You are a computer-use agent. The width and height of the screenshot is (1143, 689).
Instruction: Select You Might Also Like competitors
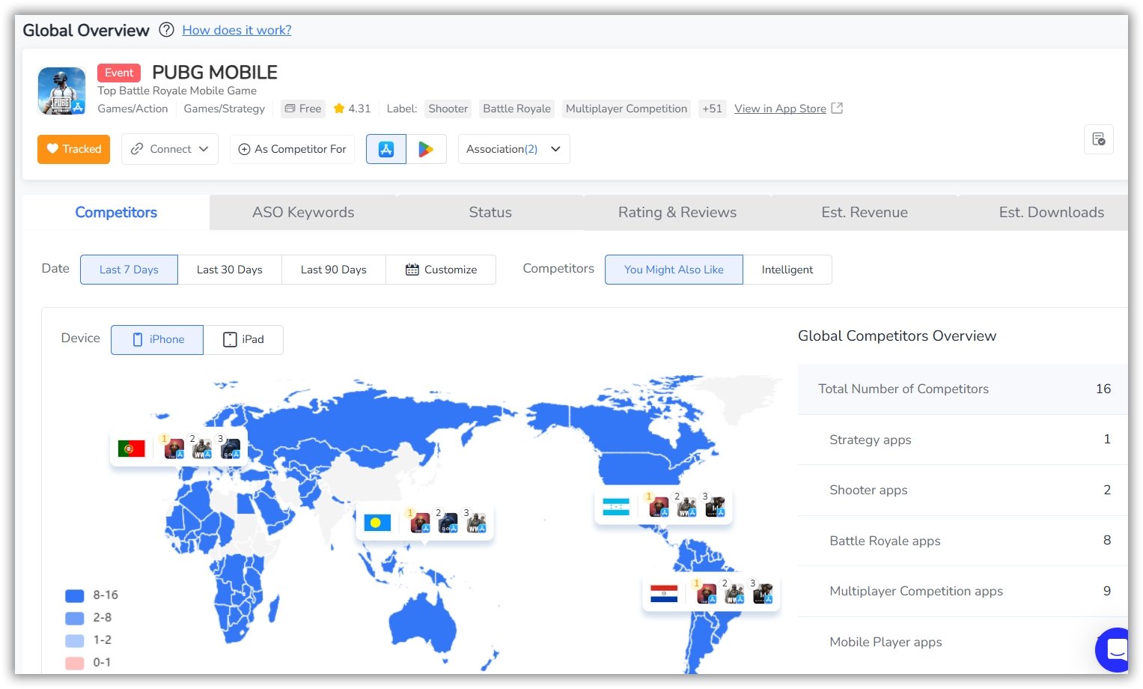(674, 270)
